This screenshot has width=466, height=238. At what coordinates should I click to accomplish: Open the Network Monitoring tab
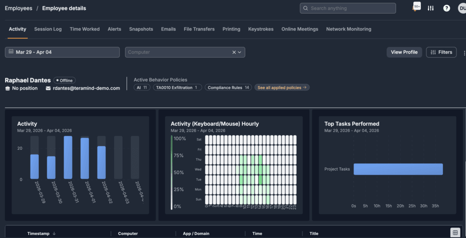(349, 29)
